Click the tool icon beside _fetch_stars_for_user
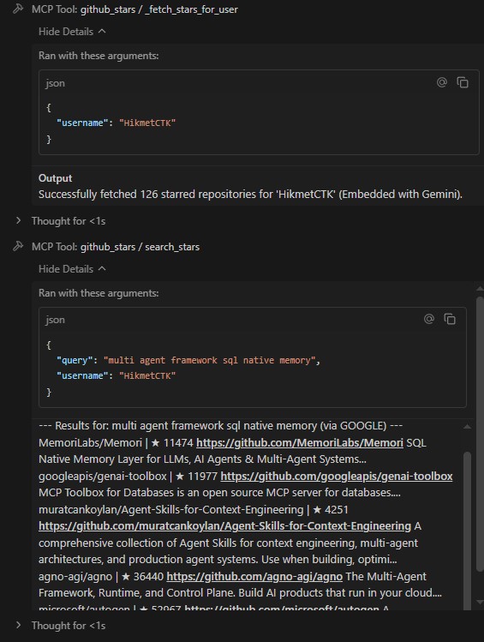This screenshot has height=642, width=484. coord(18,9)
